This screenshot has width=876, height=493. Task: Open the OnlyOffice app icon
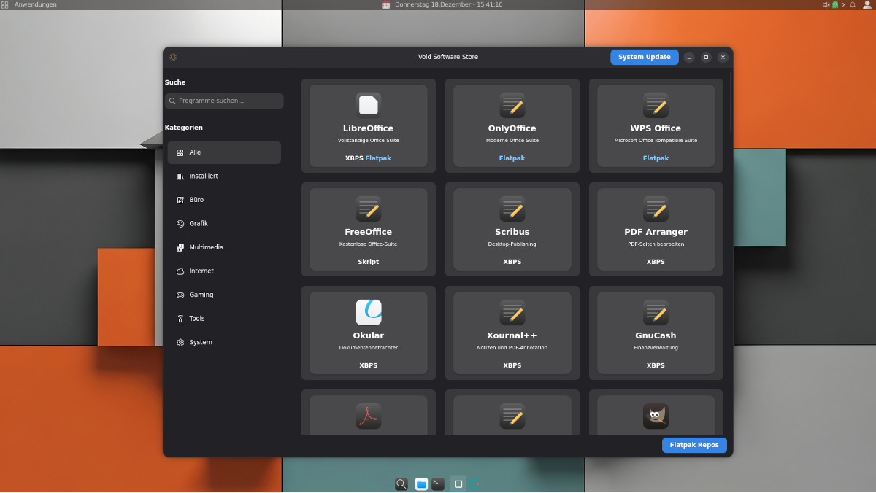pos(512,105)
